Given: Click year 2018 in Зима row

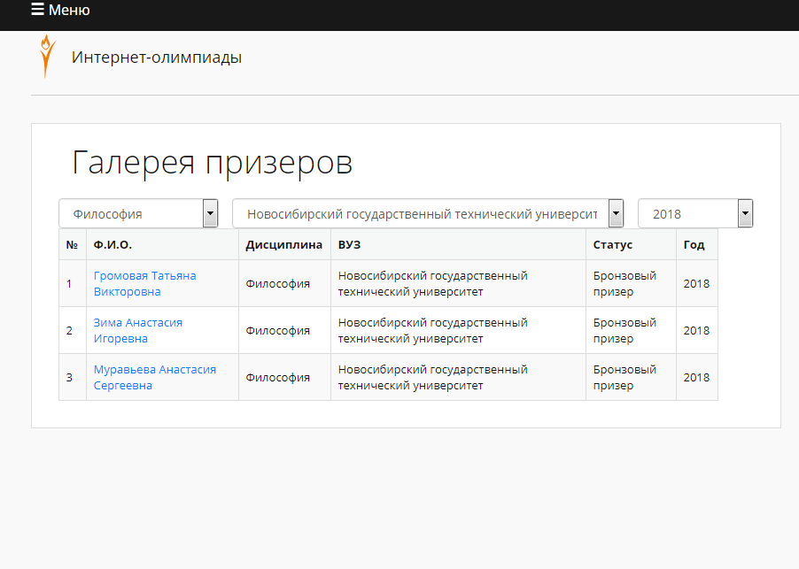Looking at the screenshot, I should pos(697,330).
